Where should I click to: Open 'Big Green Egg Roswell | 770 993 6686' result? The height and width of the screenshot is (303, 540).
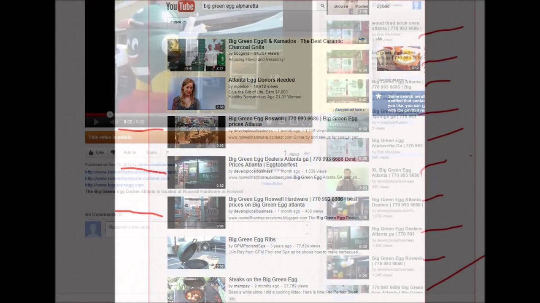(293, 121)
